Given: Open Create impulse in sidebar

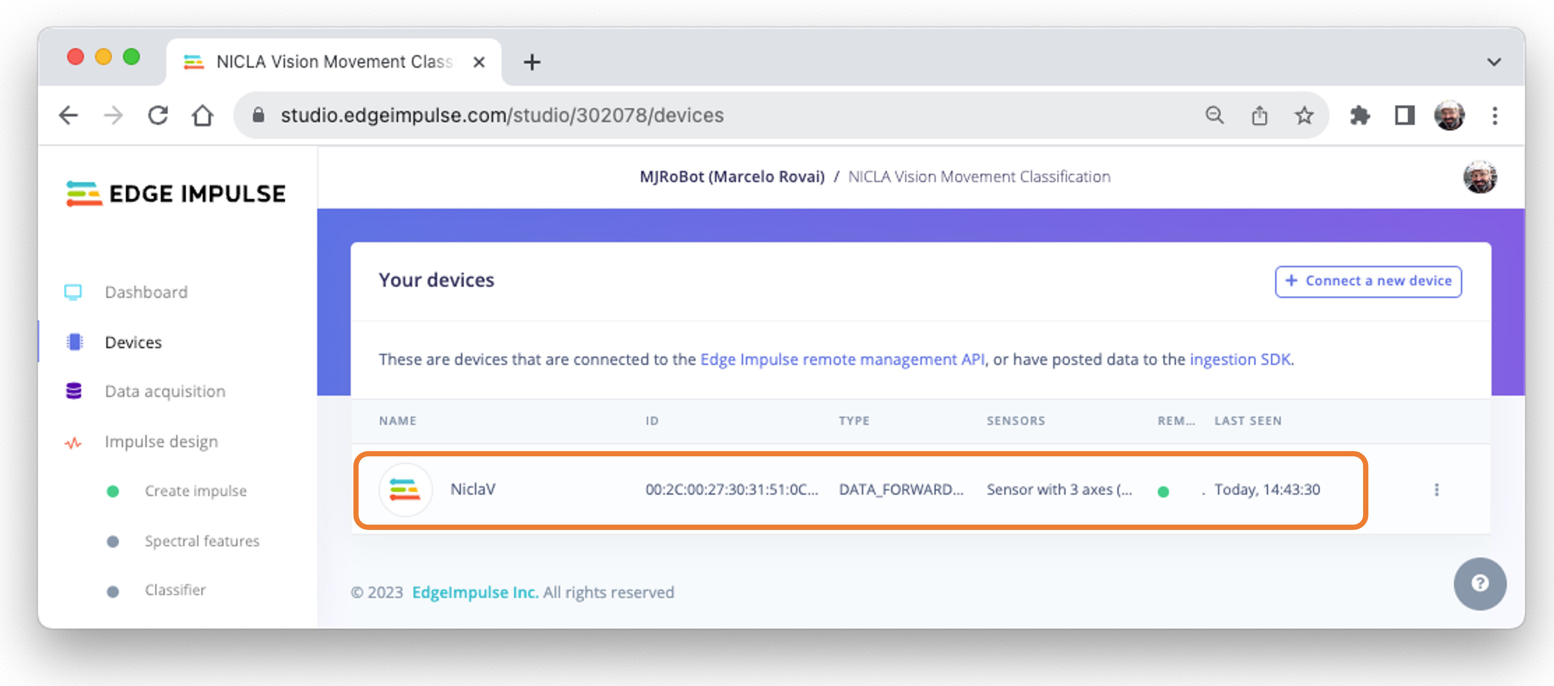Looking at the screenshot, I should 195,491.
